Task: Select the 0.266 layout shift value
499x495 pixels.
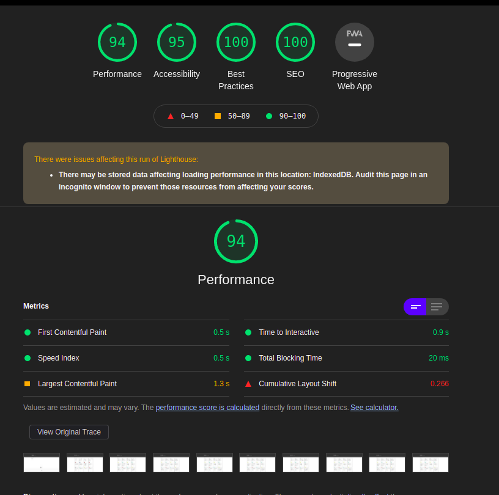Action: click(x=440, y=384)
